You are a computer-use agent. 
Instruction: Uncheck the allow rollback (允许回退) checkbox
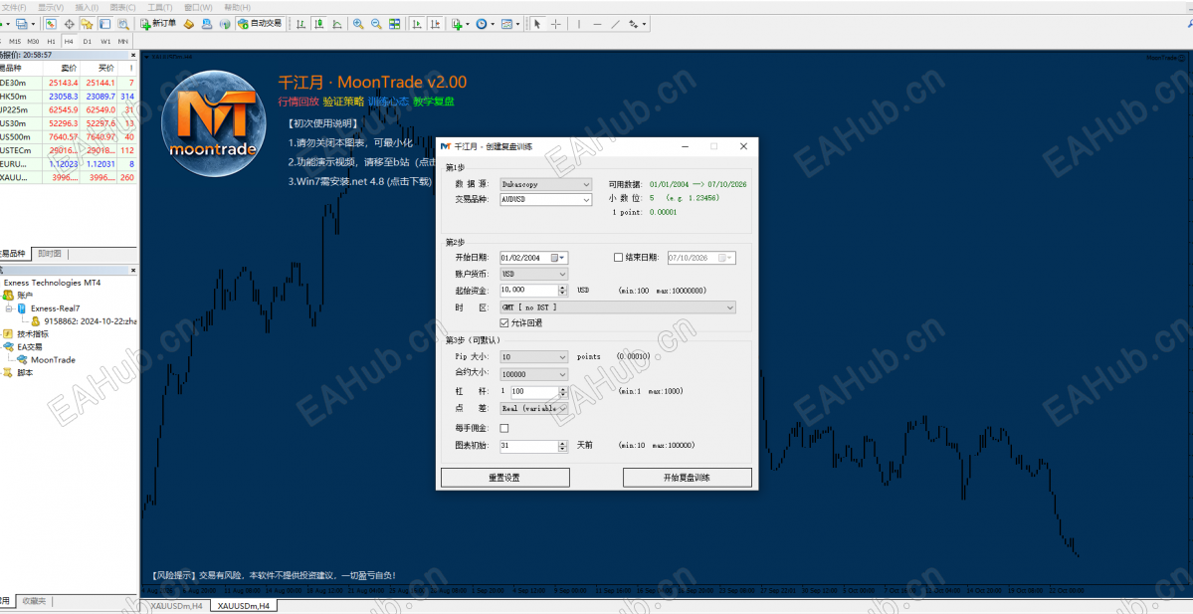pos(503,323)
